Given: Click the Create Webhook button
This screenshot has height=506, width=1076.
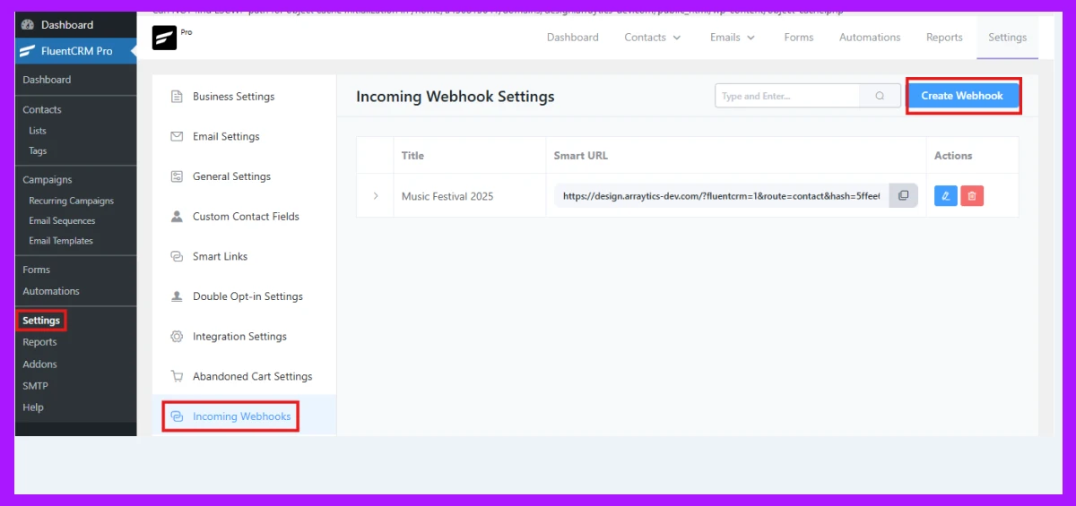Looking at the screenshot, I should coord(962,96).
